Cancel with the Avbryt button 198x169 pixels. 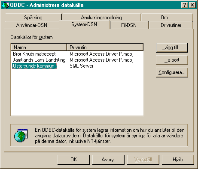coord(108,160)
